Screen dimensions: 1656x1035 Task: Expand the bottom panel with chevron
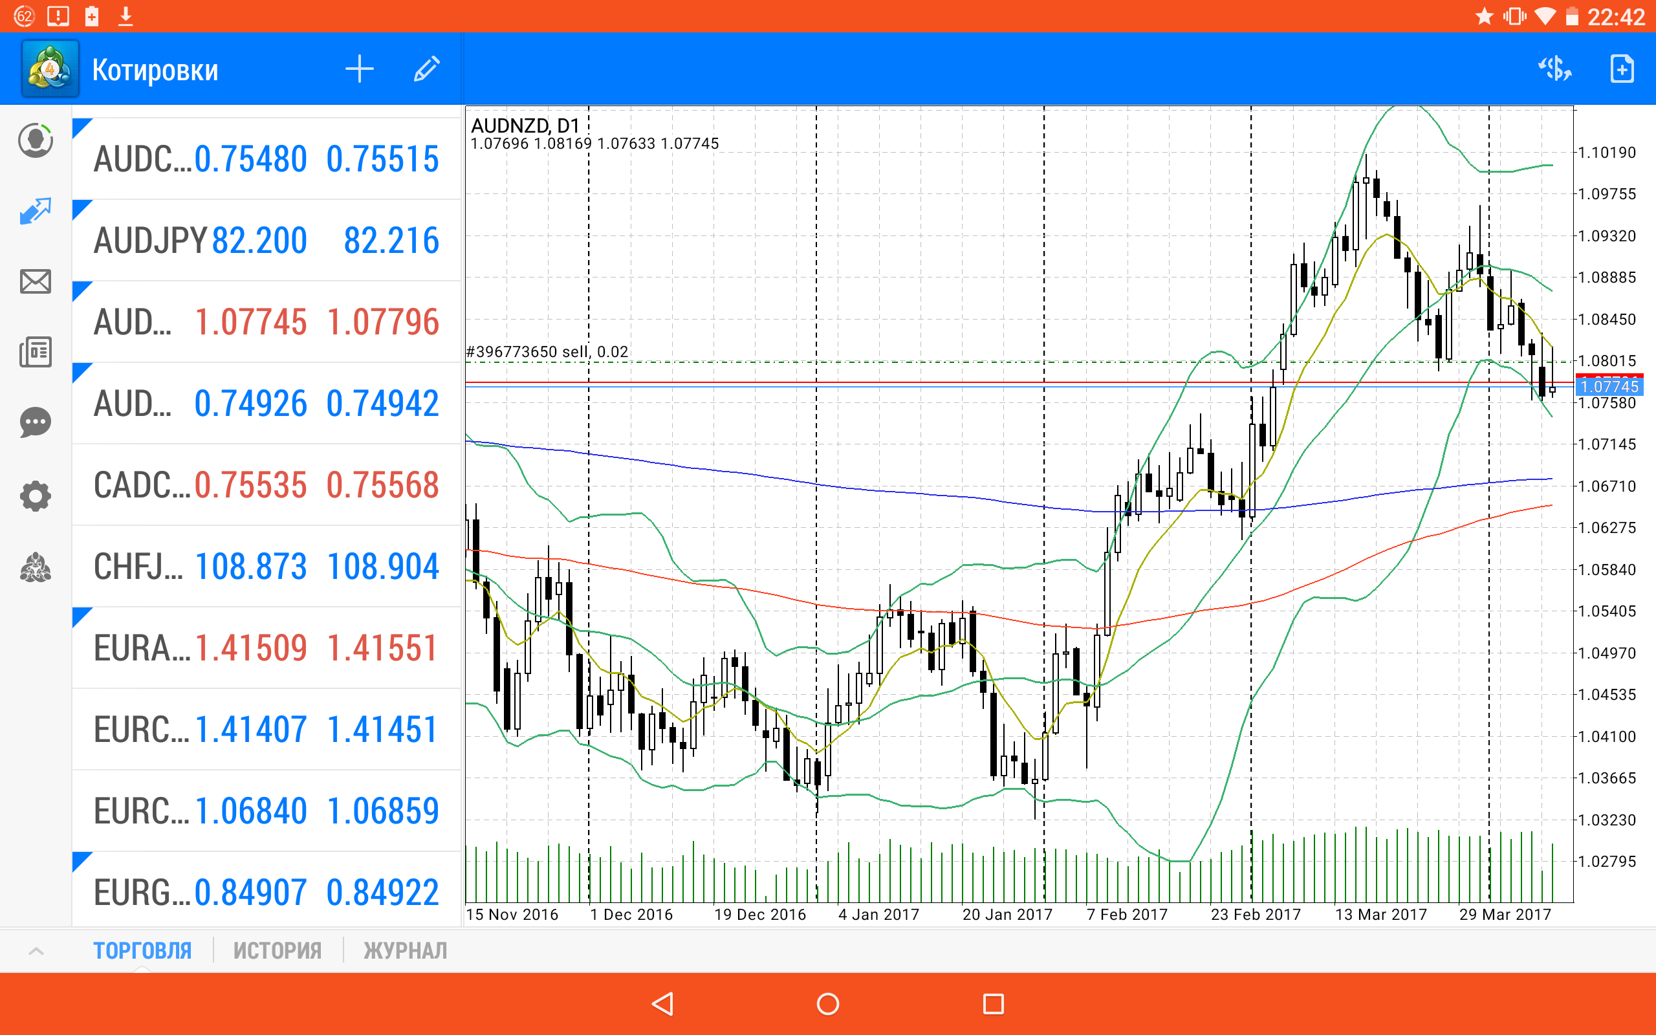(x=36, y=951)
